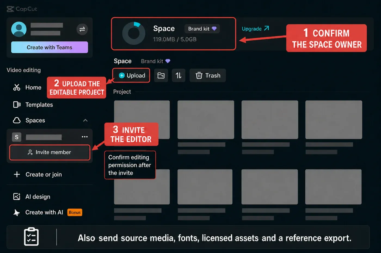Go to Home in sidebar
Viewport: 381px width, 253px height.
point(33,87)
